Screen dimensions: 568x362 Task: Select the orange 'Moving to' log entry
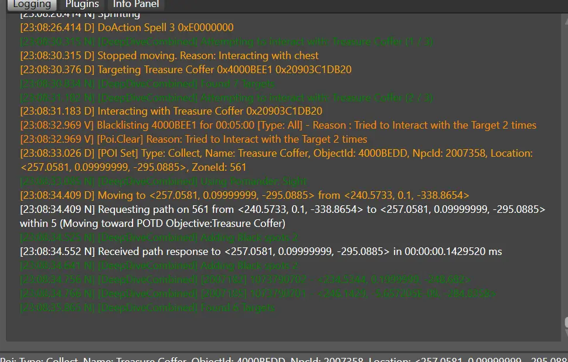pyautogui.click(x=244, y=195)
